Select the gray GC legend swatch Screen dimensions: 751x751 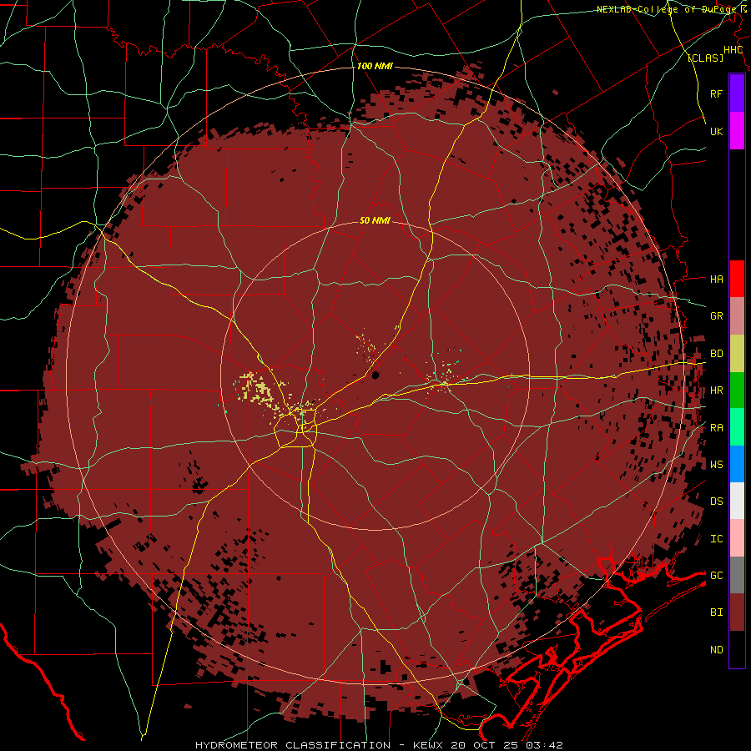(737, 575)
